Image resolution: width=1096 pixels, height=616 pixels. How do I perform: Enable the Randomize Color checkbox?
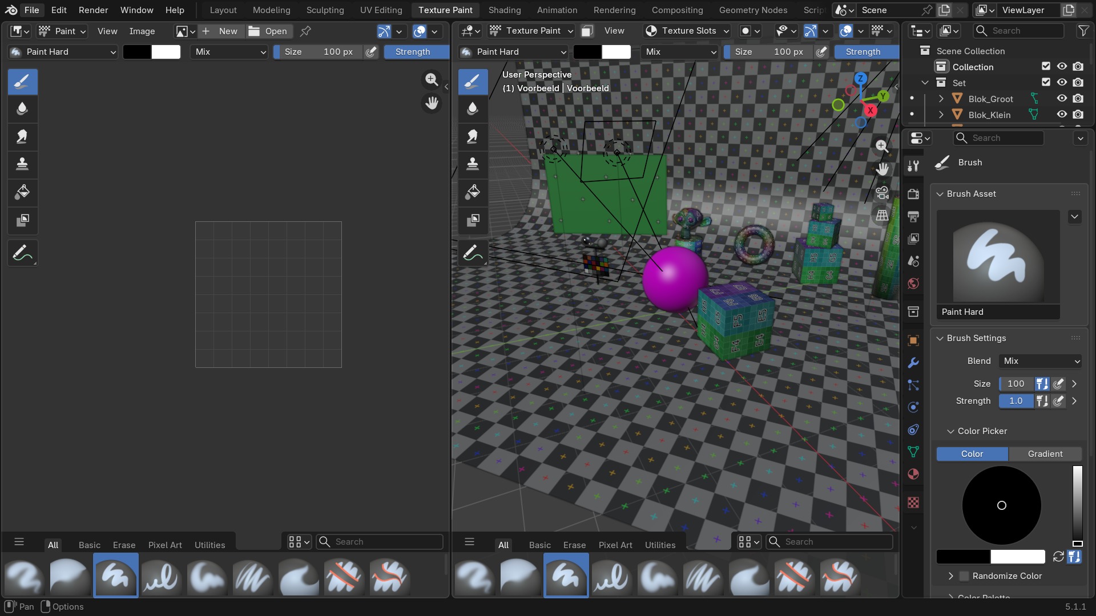(x=964, y=576)
